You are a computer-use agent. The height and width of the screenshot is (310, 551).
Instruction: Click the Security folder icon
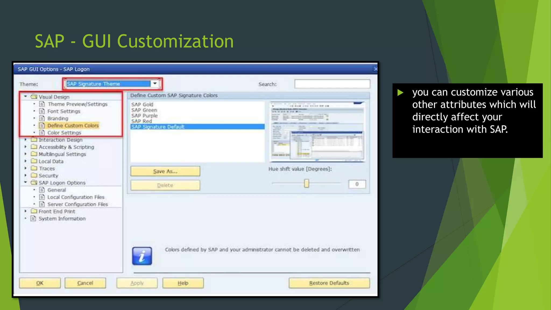pos(34,175)
